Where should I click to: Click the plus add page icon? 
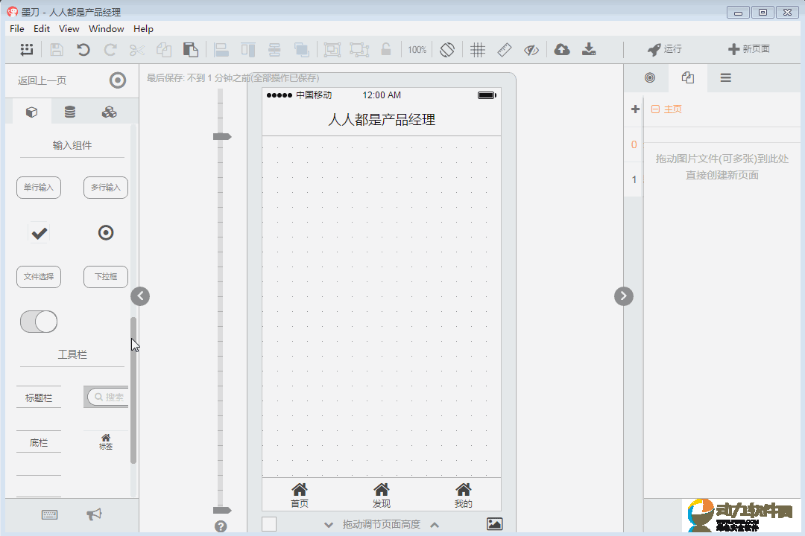coord(635,109)
